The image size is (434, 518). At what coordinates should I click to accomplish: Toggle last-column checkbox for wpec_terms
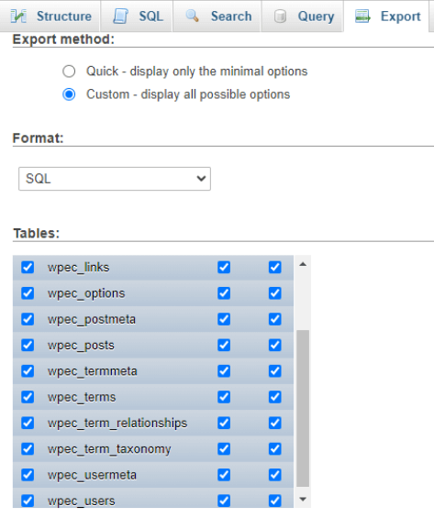pos(274,397)
